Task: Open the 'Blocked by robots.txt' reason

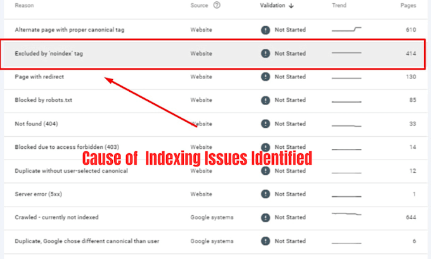Action: coord(44,100)
